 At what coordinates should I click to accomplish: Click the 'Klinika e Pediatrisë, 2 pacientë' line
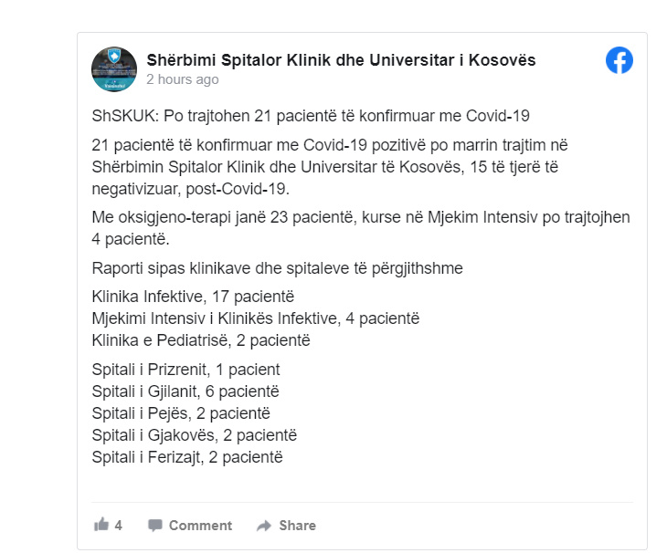pyautogui.click(x=201, y=340)
